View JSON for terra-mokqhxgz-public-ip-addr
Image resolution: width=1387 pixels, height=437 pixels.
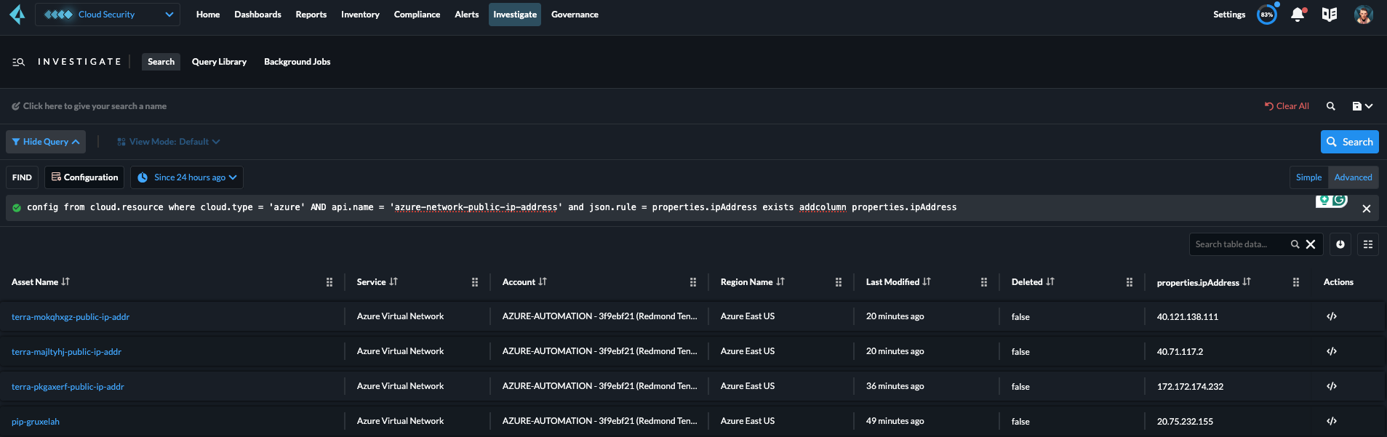(1332, 316)
